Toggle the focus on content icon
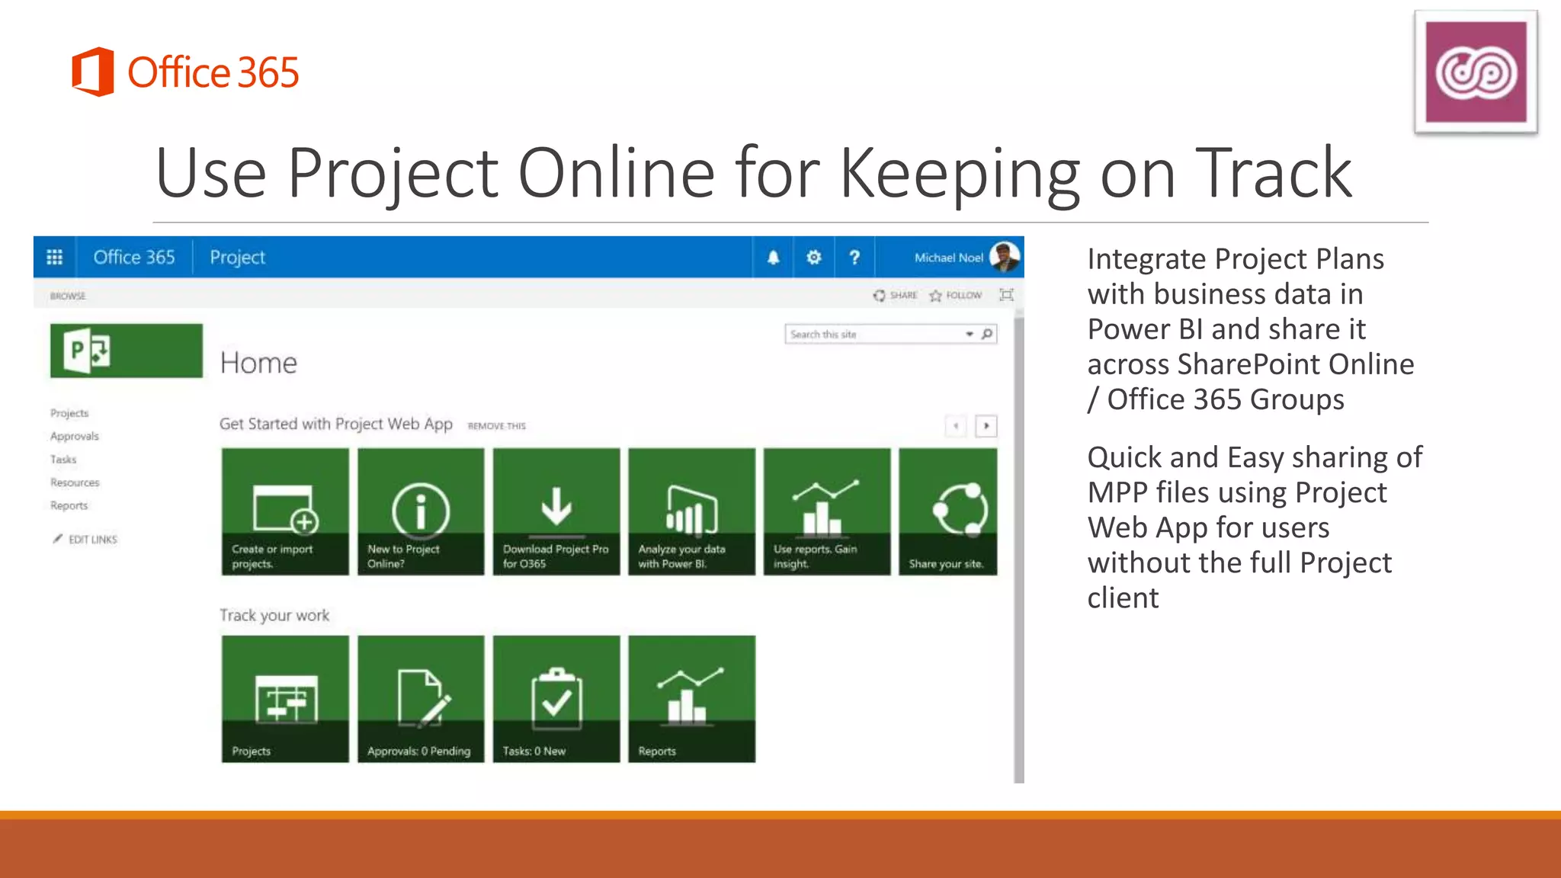Image resolution: width=1561 pixels, height=878 pixels. point(1006,295)
